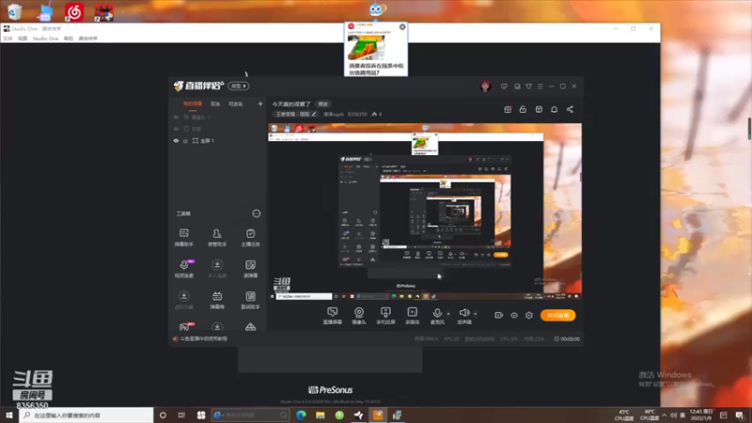Expand the 工具箱 more options circle
The image size is (752, 423).
click(257, 213)
